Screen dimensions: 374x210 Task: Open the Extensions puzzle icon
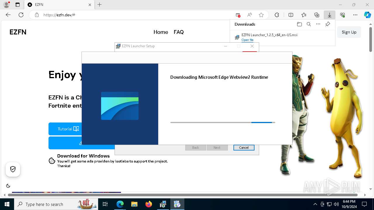(x=277, y=15)
